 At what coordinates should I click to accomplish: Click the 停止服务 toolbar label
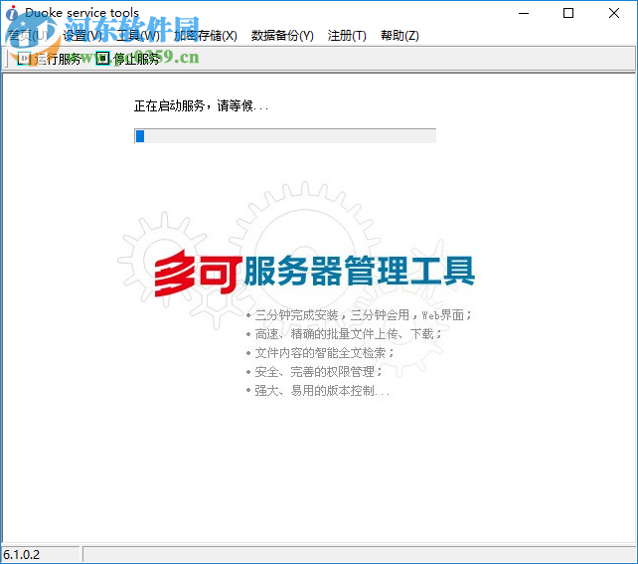click(x=136, y=59)
